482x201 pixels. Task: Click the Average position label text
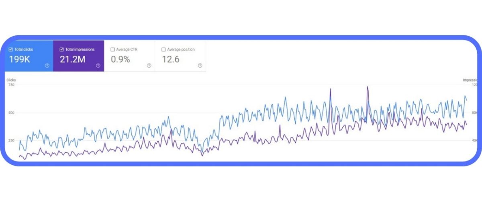click(180, 49)
